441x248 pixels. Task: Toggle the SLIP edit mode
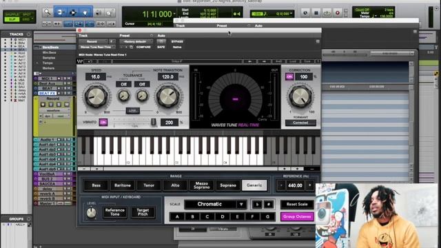[x=12, y=19]
